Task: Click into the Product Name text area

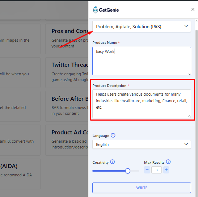Action: pos(142,61)
